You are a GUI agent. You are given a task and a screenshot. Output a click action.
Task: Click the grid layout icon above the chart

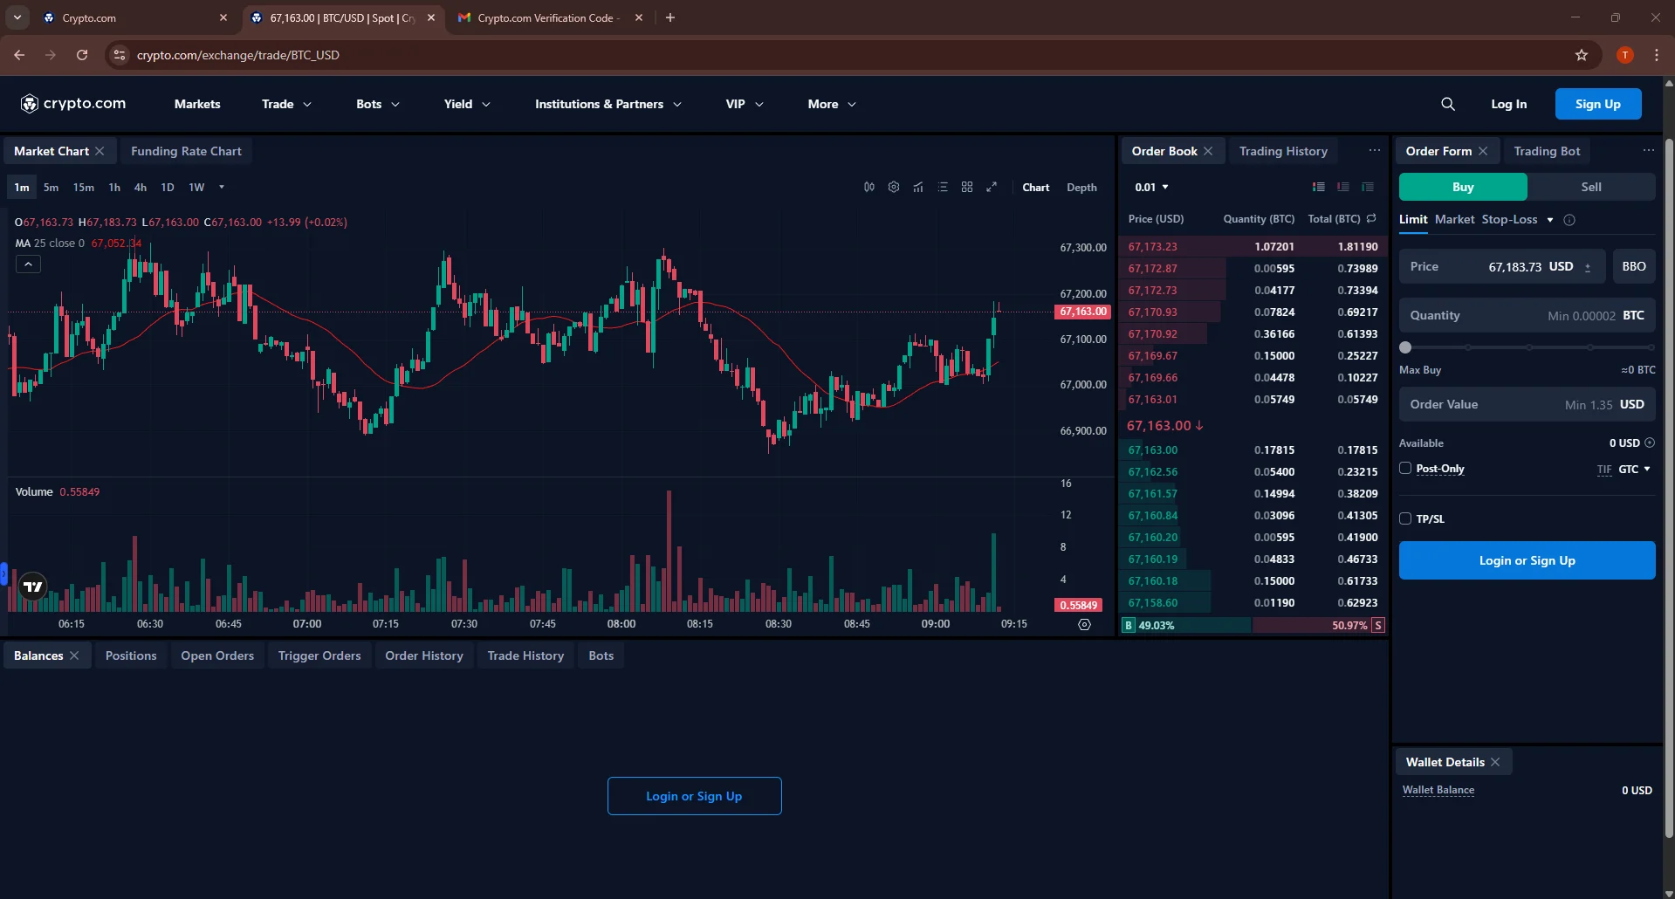pos(967,187)
